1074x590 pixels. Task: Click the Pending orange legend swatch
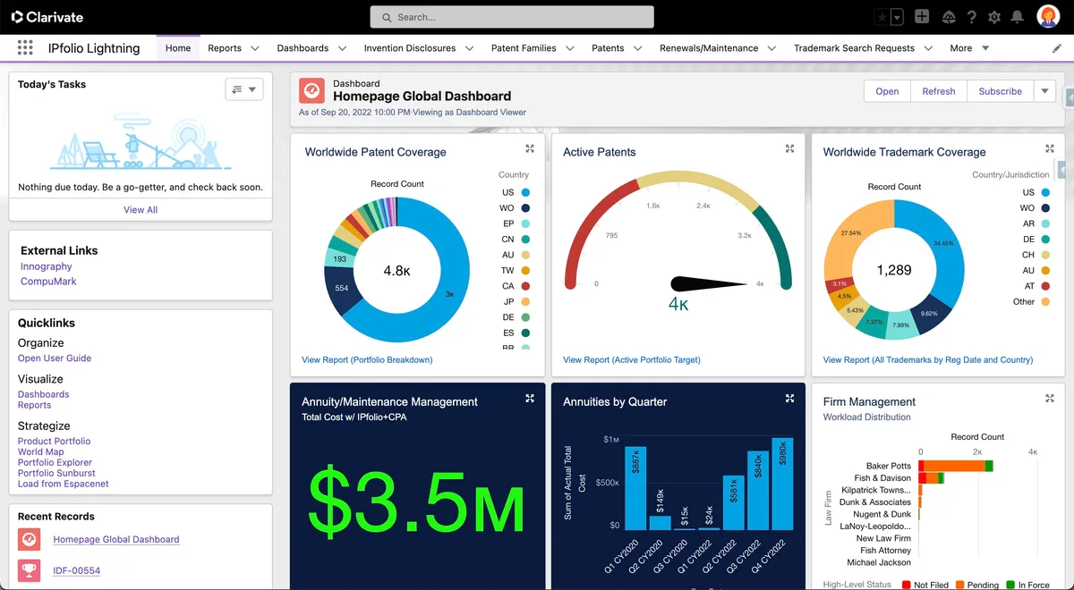coord(961,585)
